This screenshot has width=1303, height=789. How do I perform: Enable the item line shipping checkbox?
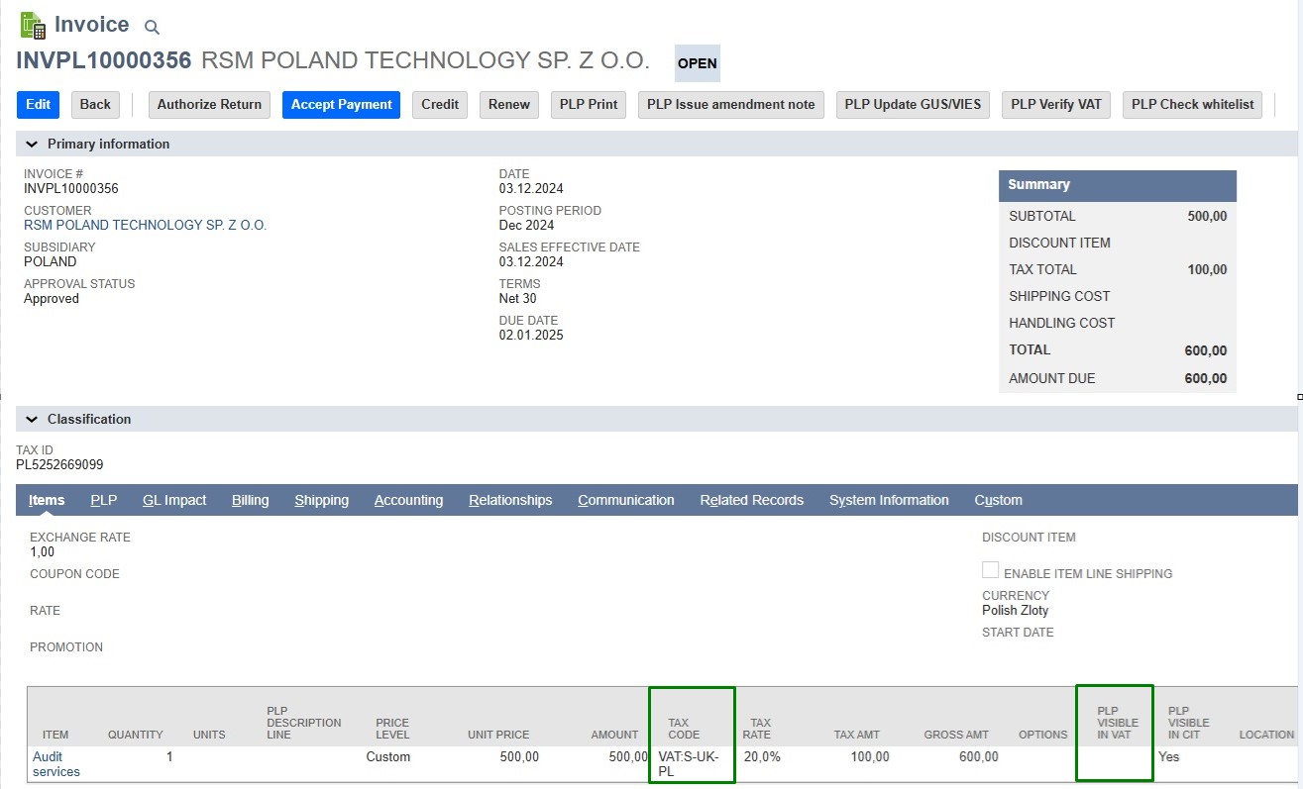tap(990, 570)
